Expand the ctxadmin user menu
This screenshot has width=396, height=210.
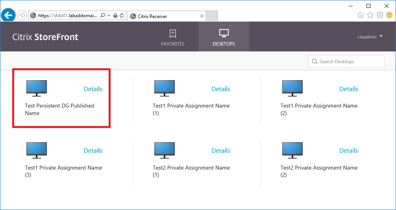click(x=370, y=37)
